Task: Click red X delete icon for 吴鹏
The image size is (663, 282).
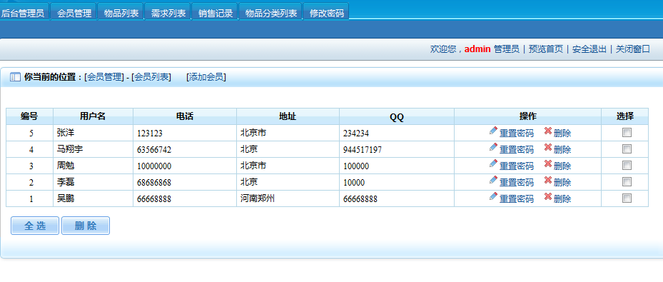Action: tap(548, 196)
